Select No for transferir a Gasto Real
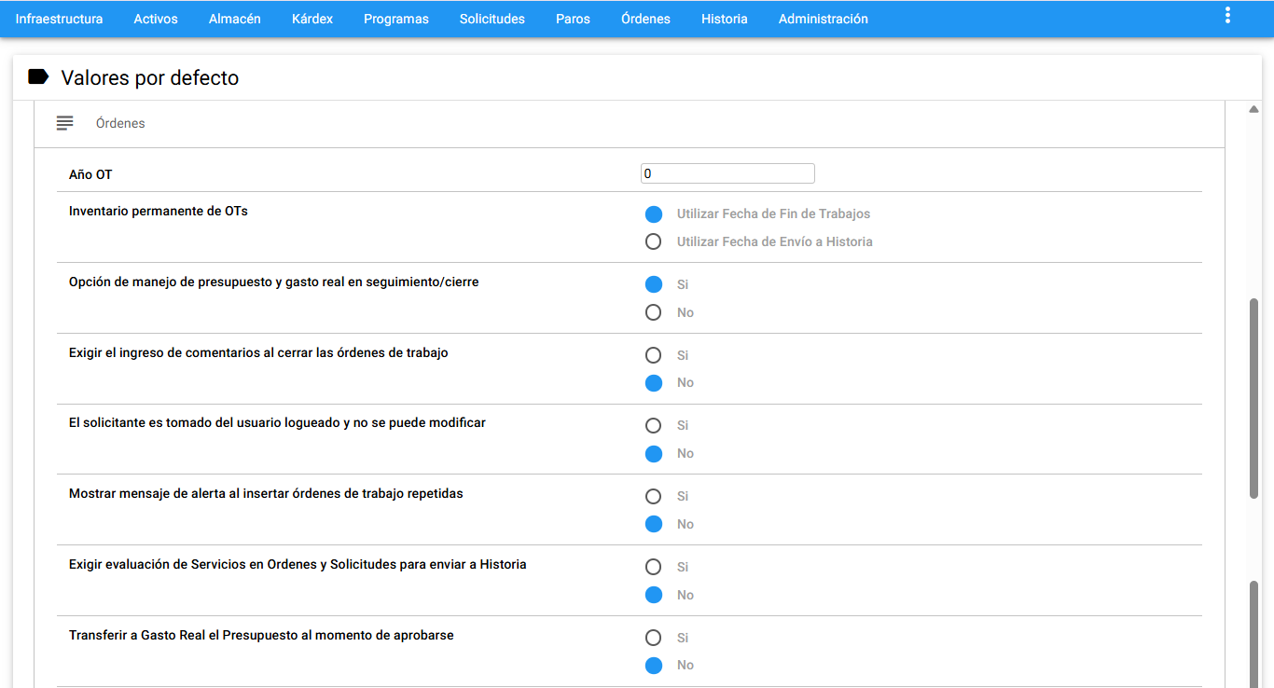The image size is (1274, 688). click(654, 666)
